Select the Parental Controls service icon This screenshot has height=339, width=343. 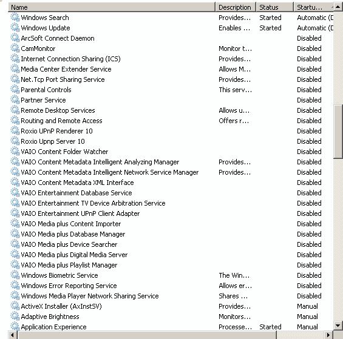[x=15, y=90]
